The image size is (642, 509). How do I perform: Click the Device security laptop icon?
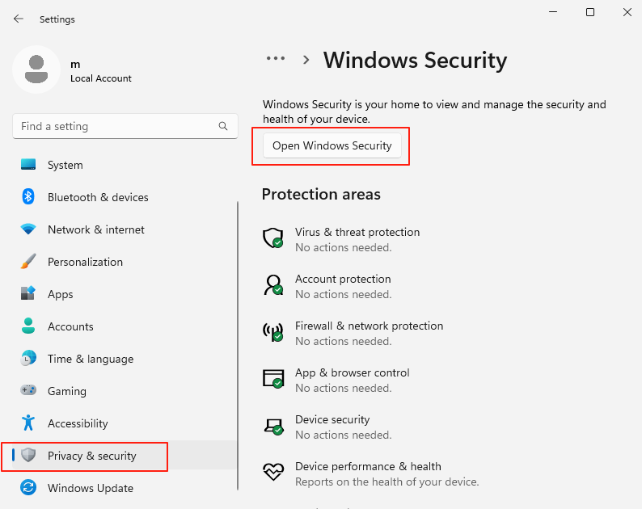(272, 425)
